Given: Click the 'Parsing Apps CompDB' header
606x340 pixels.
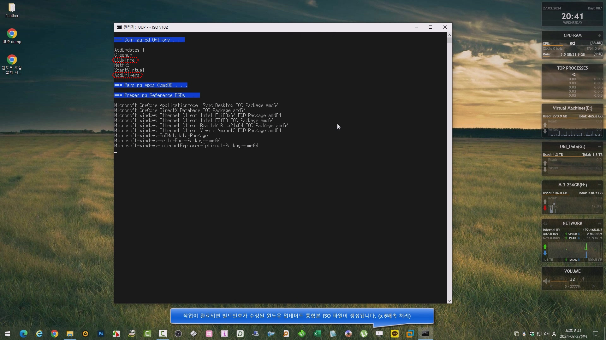Looking at the screenshot, I should (x=151, y=85).
